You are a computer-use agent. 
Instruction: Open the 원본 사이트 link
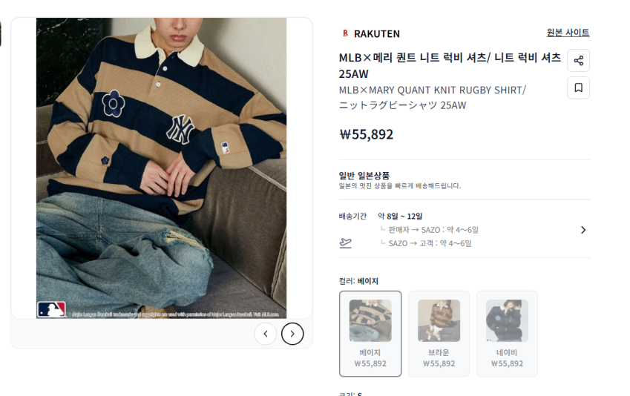pos(568,33)
